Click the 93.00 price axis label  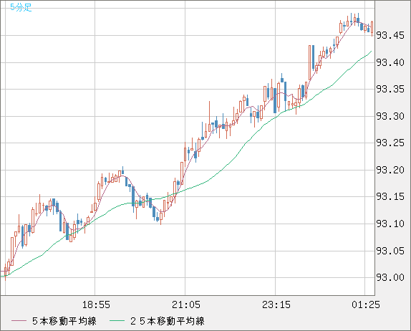[x=390, y=277]
